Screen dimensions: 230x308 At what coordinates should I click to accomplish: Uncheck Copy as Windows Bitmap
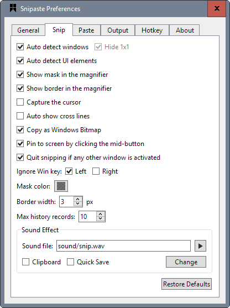(20, 130)
